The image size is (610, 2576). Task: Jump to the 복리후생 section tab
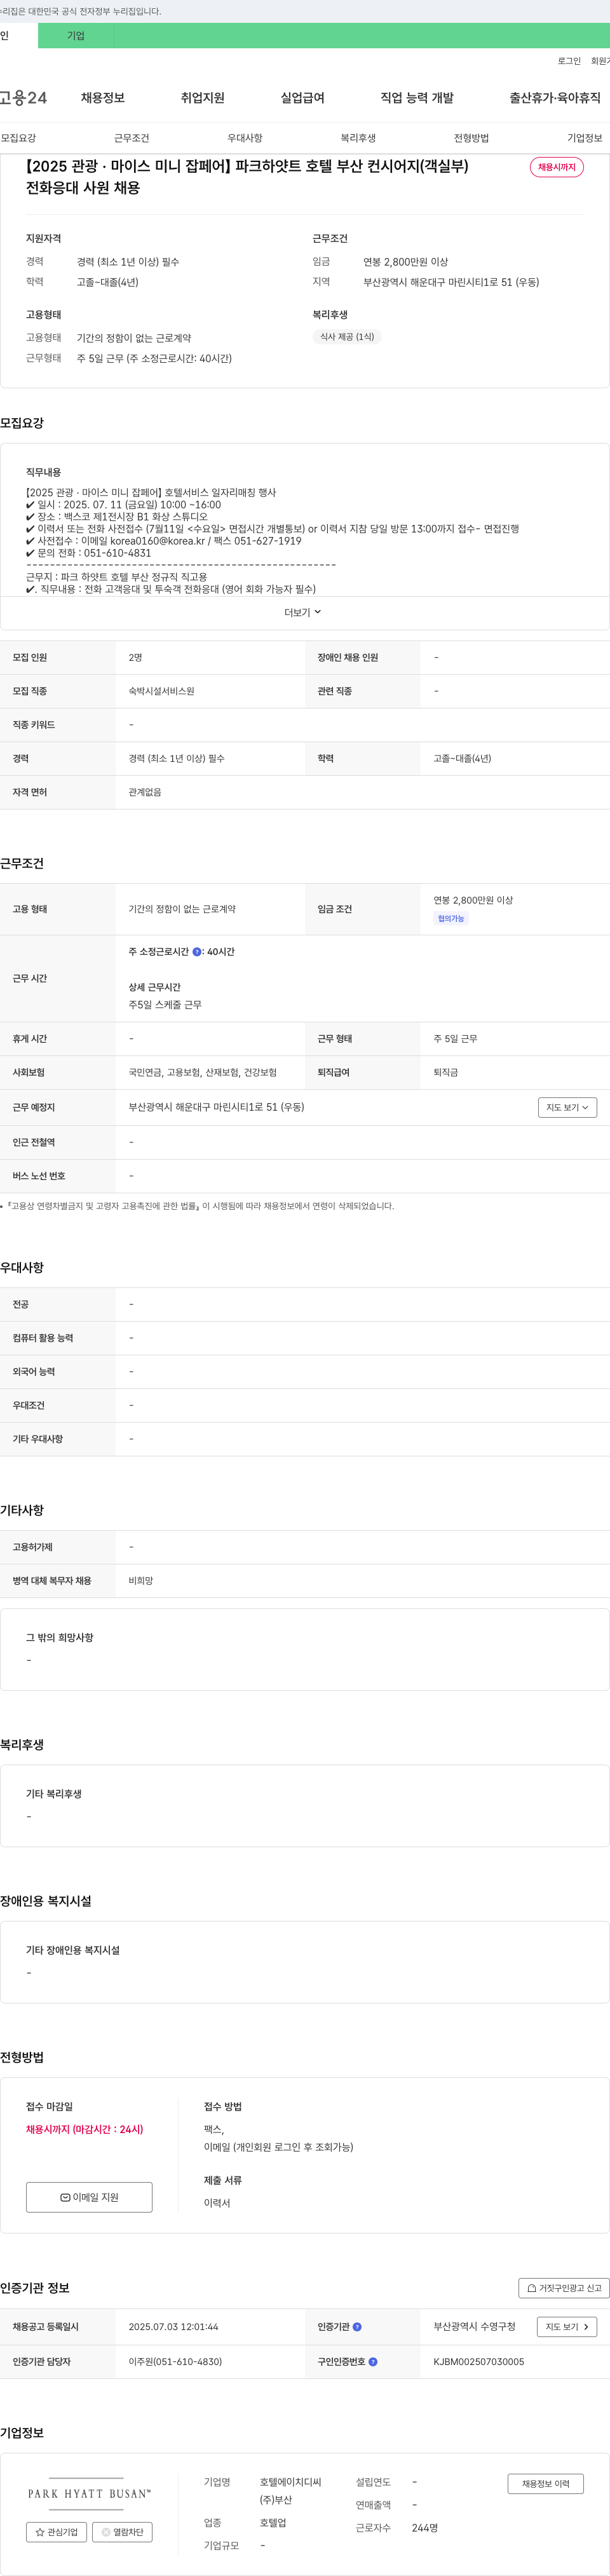point(358,138)
